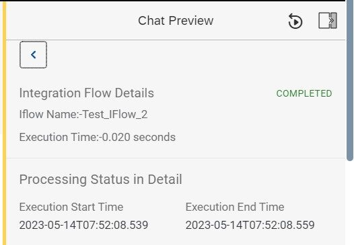Click the green COMPLETED status label
This screenshot has height=245, width=354.
[x=304, y=93]
